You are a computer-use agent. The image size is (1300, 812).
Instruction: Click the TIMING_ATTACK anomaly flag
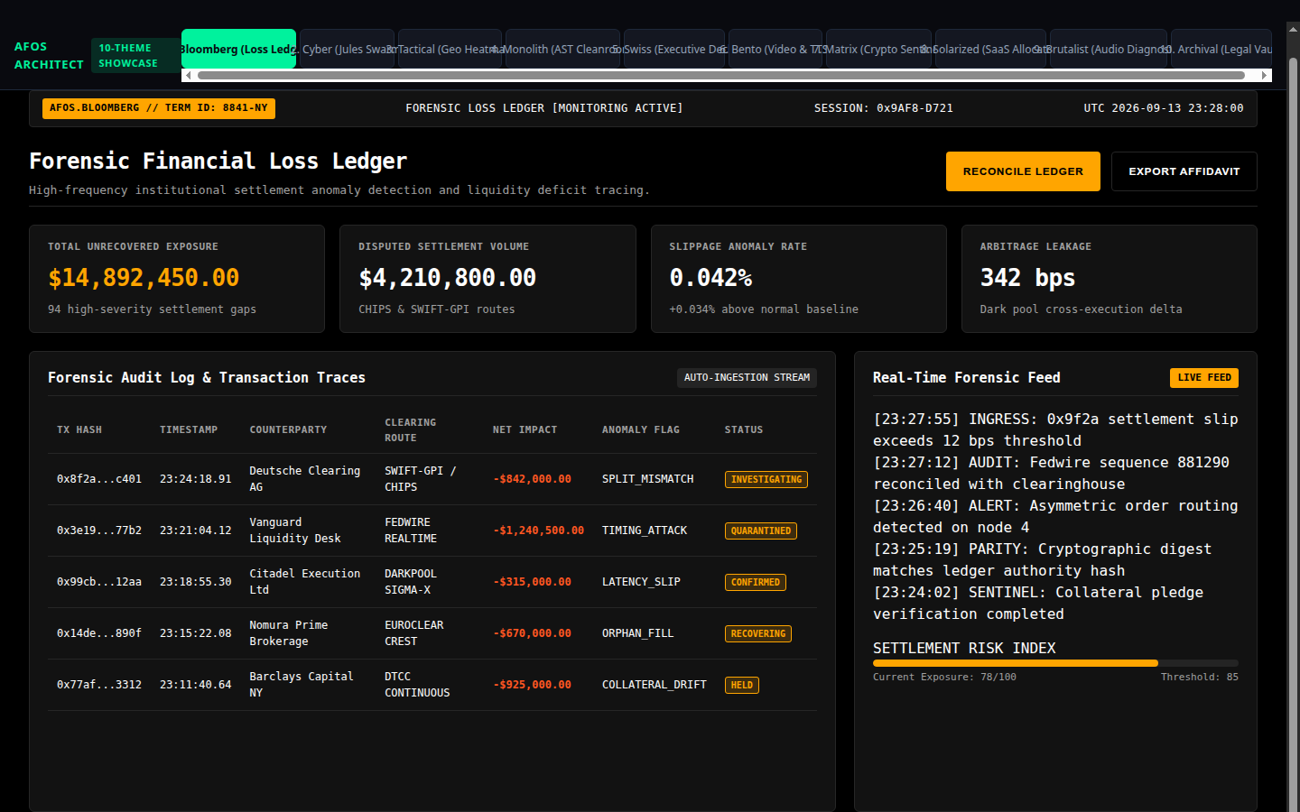coord(645,531)
